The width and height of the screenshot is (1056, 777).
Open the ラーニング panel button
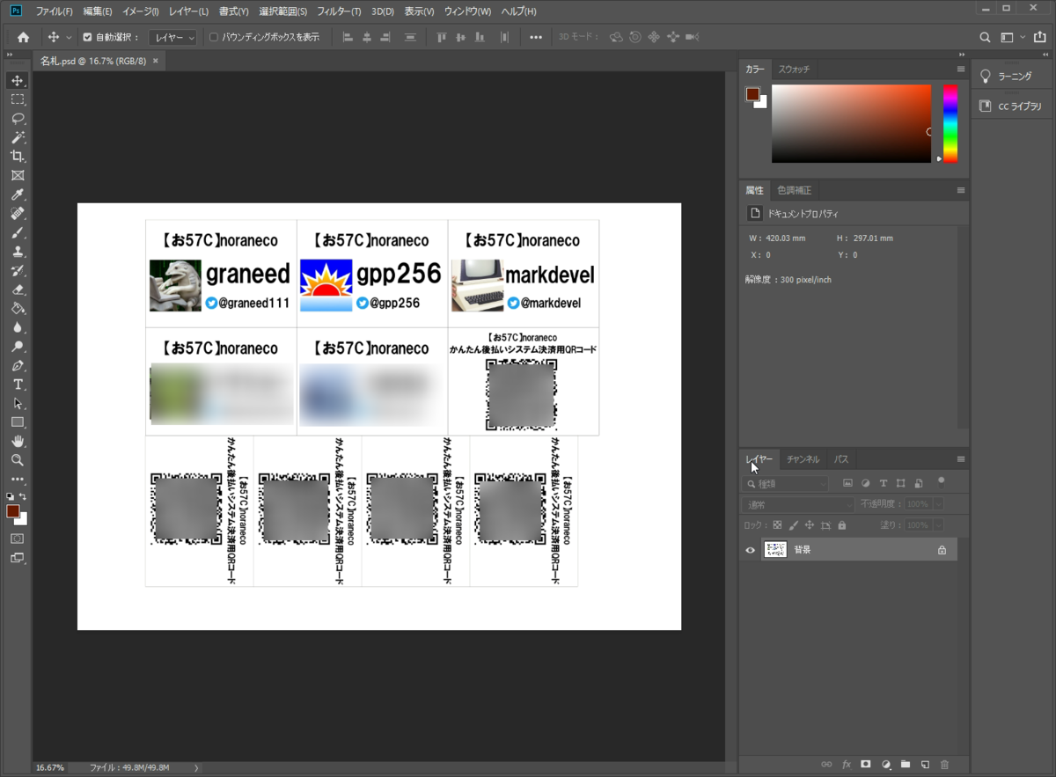(x=1011, y=77)
